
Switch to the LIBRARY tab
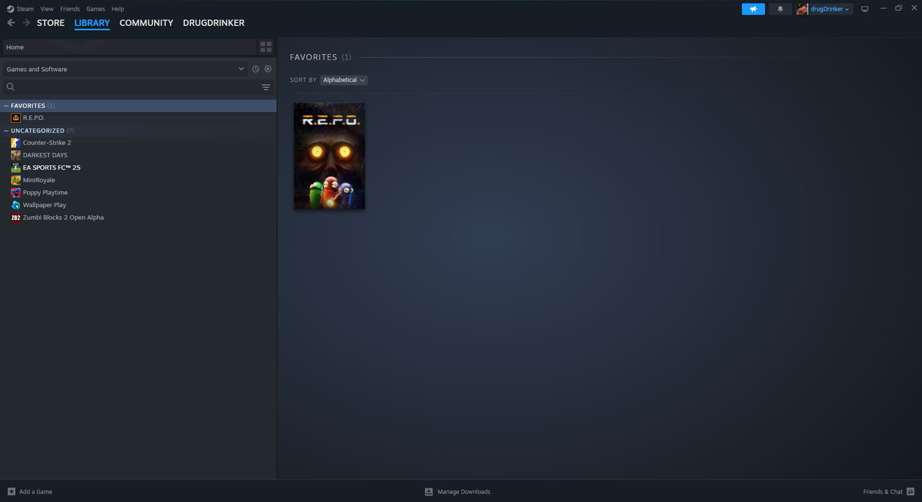coord(92,23)
